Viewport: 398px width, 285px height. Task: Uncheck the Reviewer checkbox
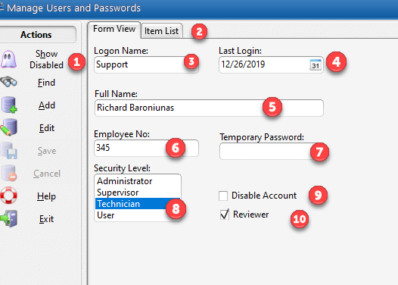pos(225,215)
